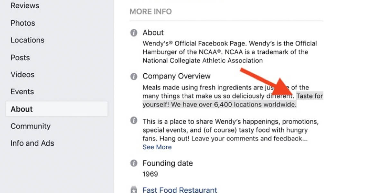Open the See More link
The width and height of the screenshot is (386, 193).
pyautogui.click(x=157, y=147)
